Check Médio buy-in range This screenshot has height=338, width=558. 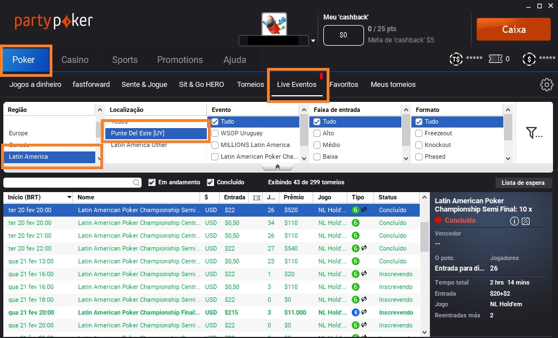[317, 145]
